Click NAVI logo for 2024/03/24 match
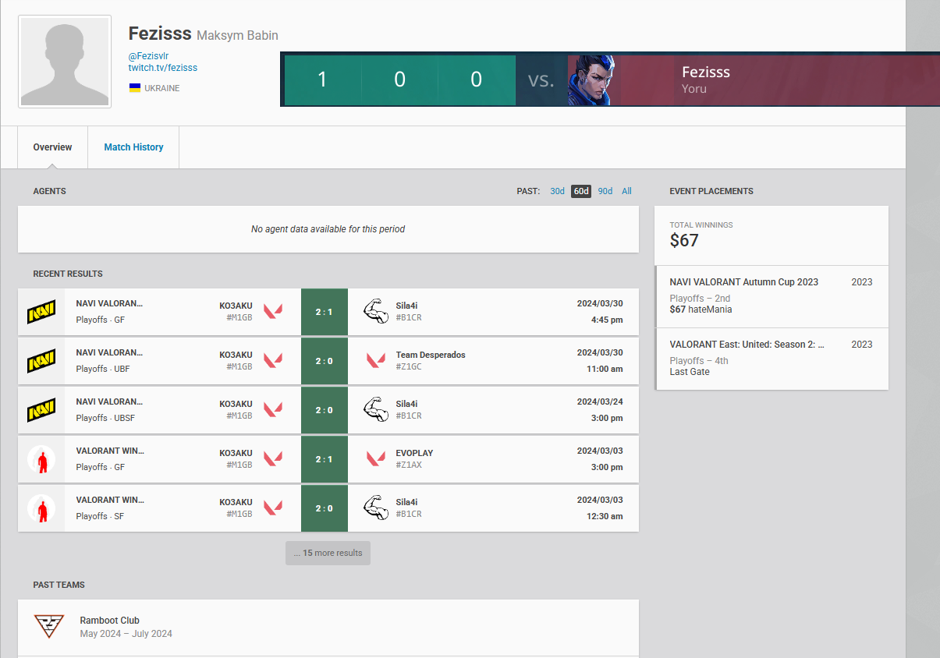 [41, 410]
